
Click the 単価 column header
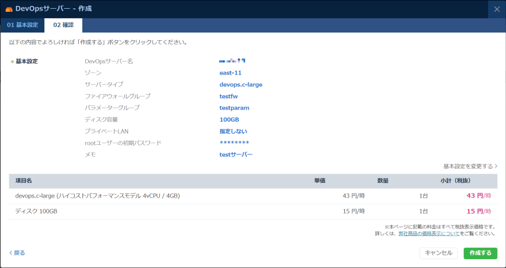tap(320, 180)
